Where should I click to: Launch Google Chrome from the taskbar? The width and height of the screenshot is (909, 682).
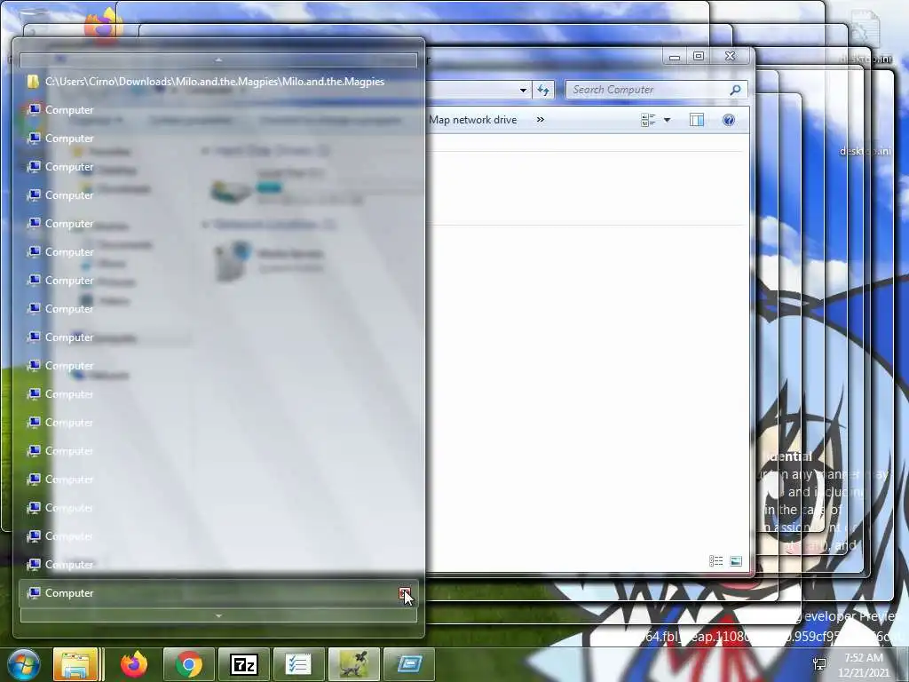click(189, 664)
